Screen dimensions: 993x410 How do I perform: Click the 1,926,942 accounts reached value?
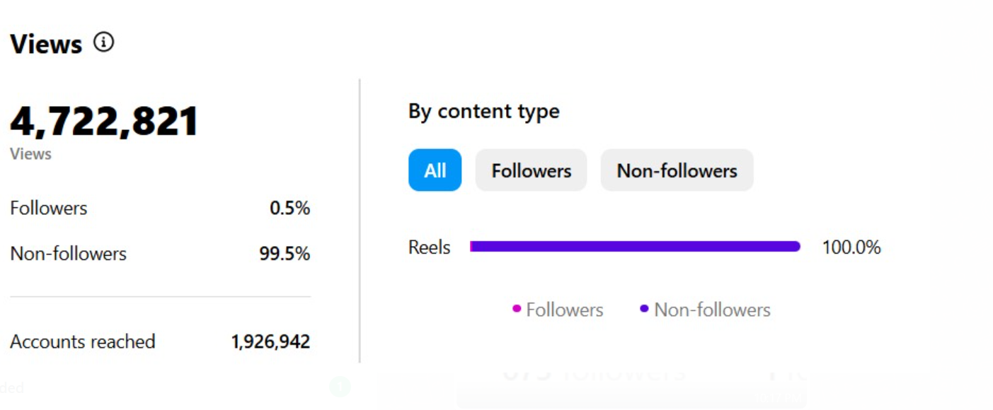point(270,342)
